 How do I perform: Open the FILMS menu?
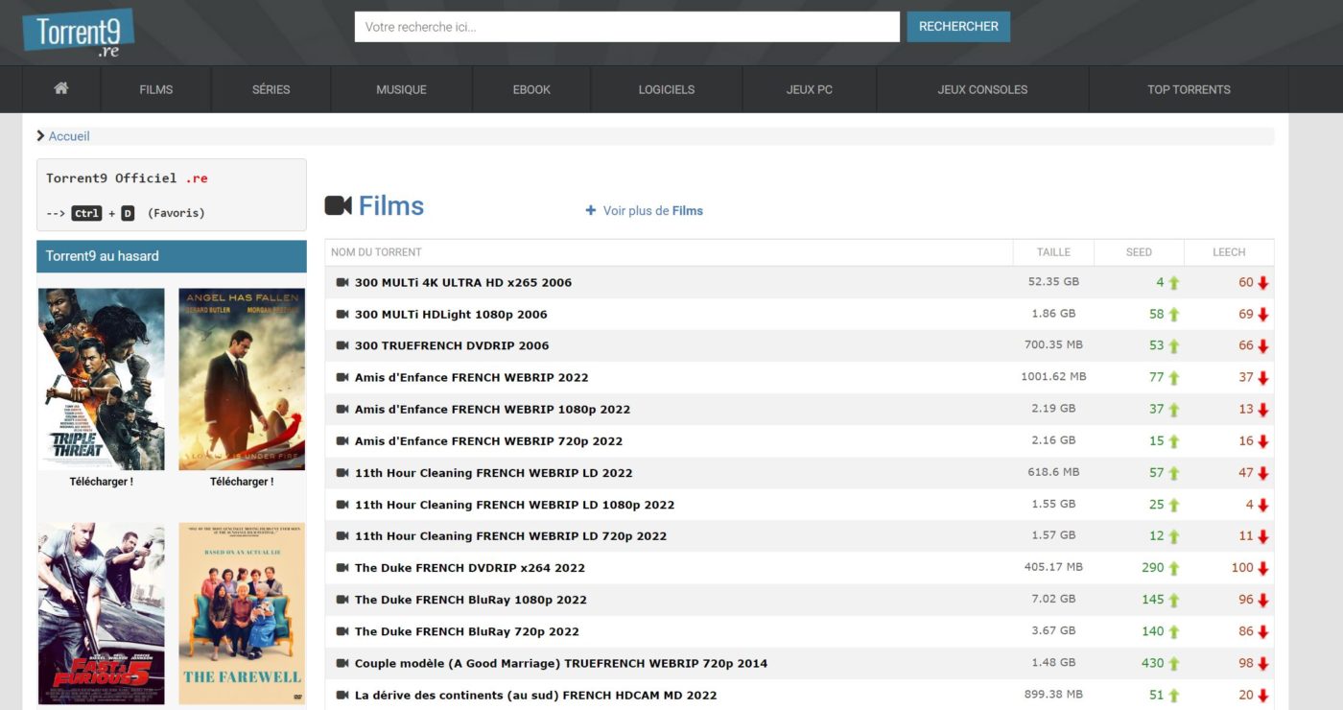156,89
